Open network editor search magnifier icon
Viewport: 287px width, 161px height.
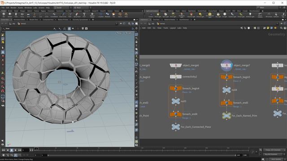[x=281, y=28]
